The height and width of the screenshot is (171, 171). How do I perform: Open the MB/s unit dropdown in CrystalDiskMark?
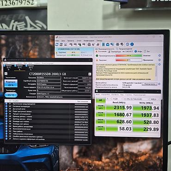(x=155, y=99)
